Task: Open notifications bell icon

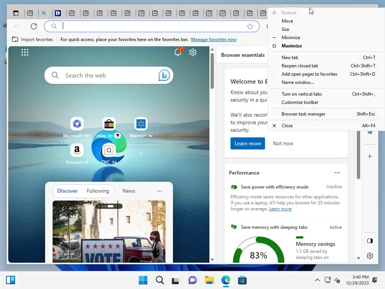Action: click(x=178, y=52)
